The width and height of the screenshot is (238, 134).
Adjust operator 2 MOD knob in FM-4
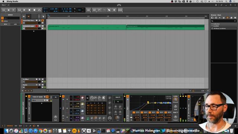click(83, 104)
